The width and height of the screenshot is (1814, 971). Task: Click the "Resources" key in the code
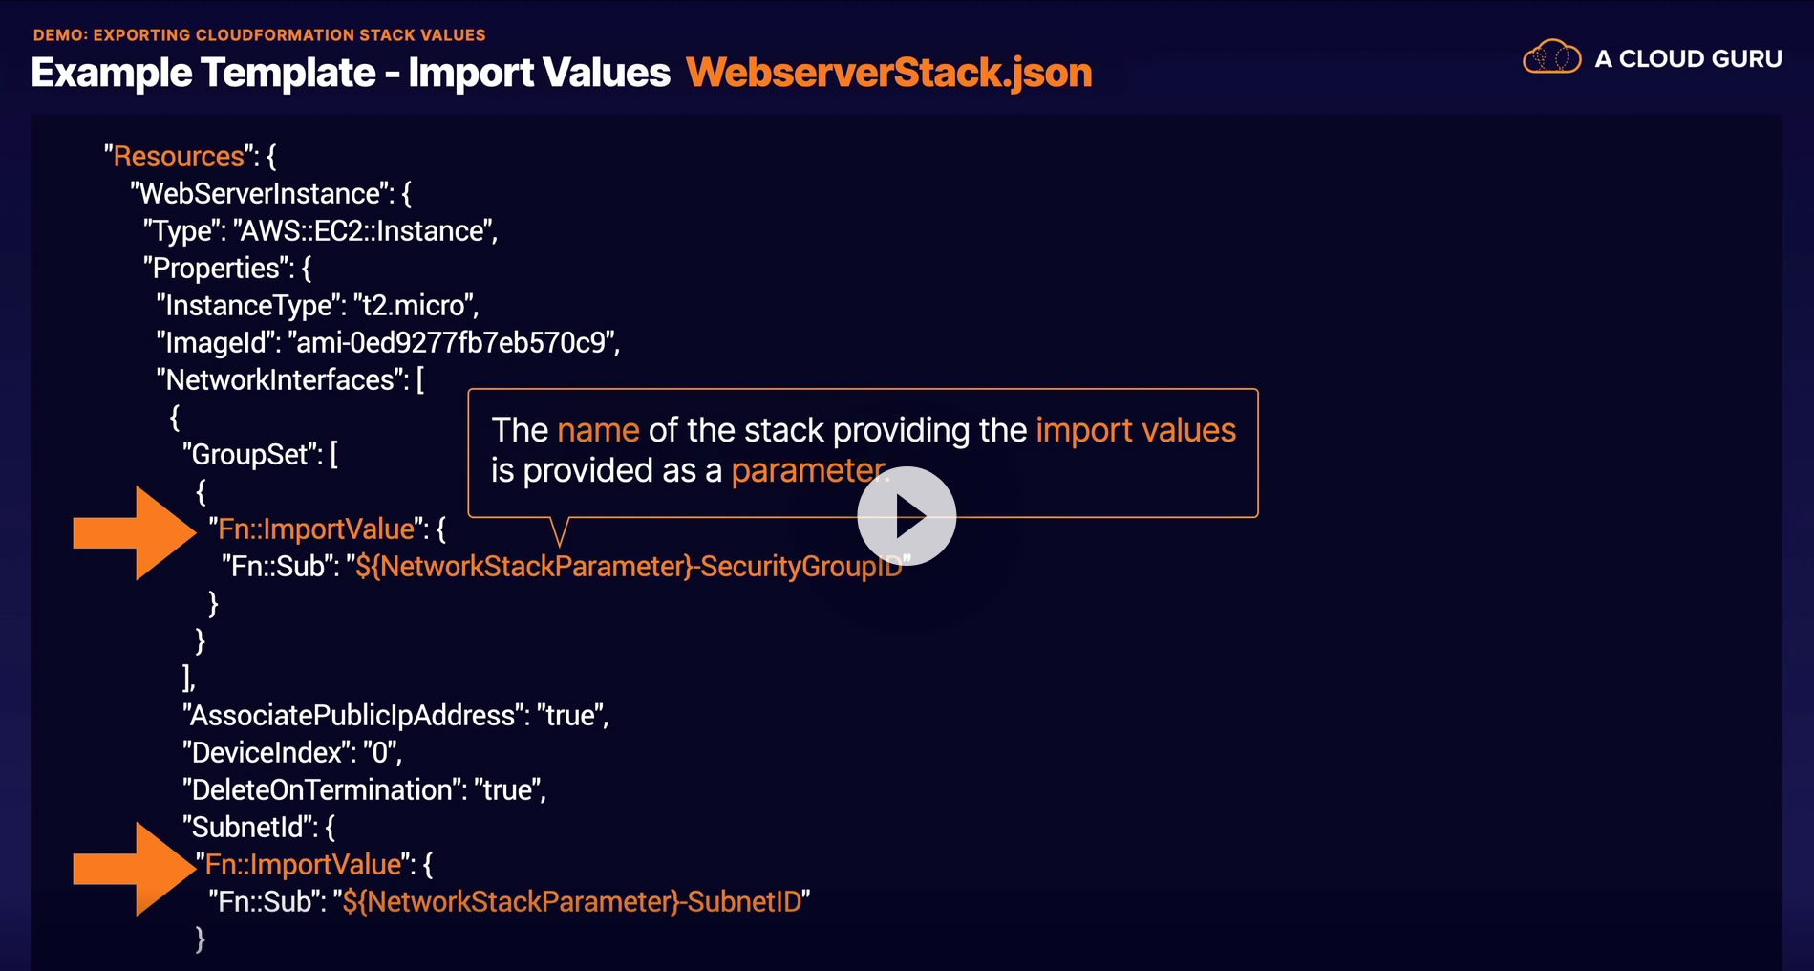point(179,157)
